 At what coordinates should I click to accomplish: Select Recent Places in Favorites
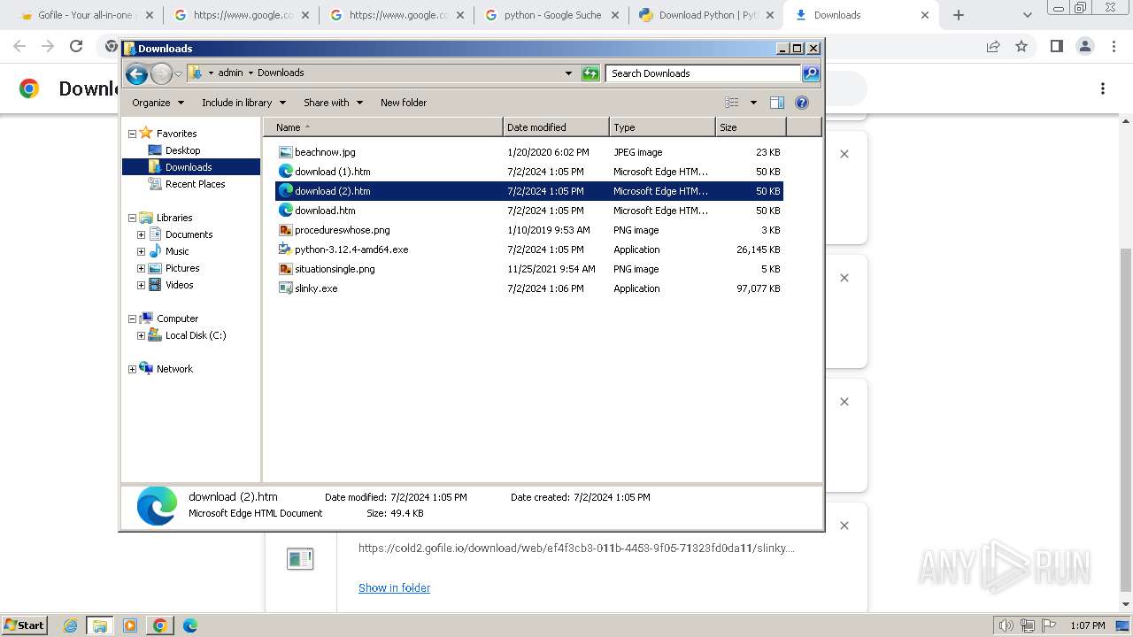pos(195,184)
